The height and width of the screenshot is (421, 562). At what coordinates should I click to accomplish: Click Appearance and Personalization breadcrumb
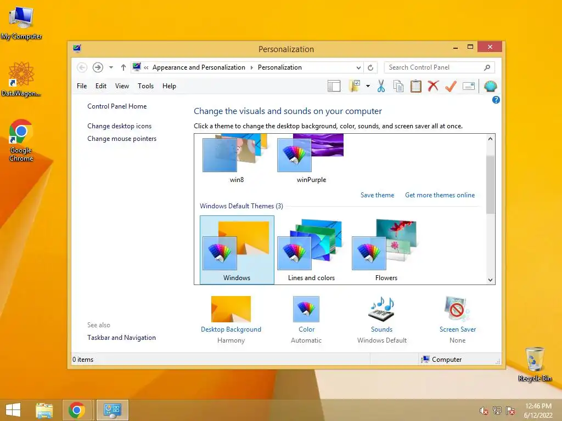[x=199, y=67]
